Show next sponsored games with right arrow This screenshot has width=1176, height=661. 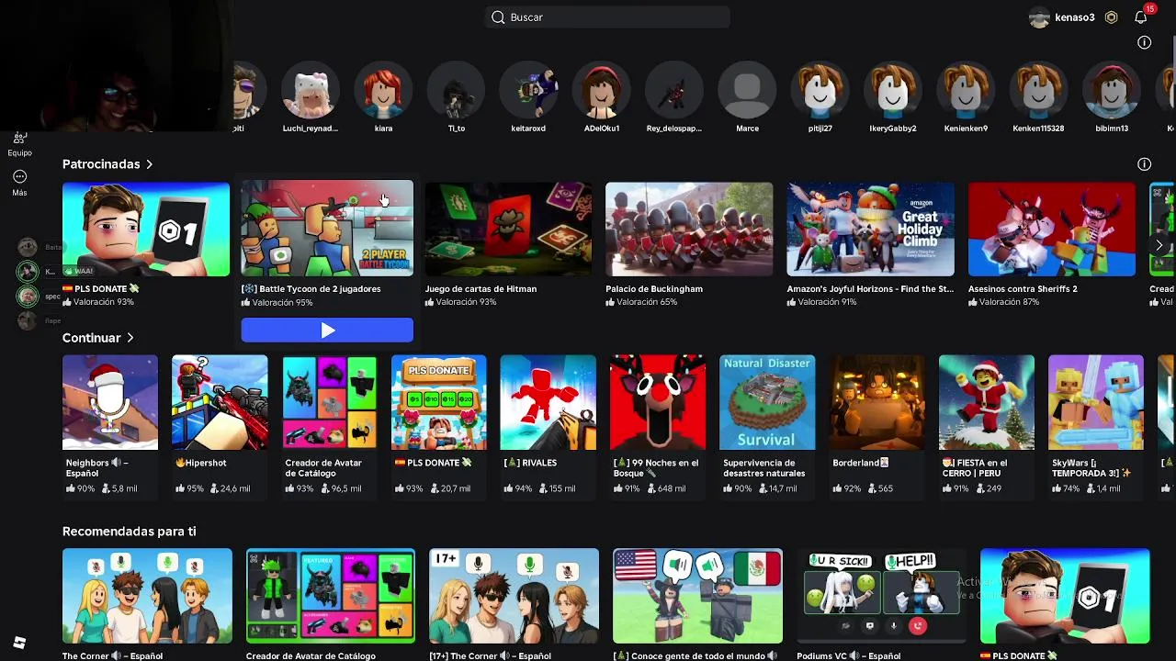tap(1159, 245)
